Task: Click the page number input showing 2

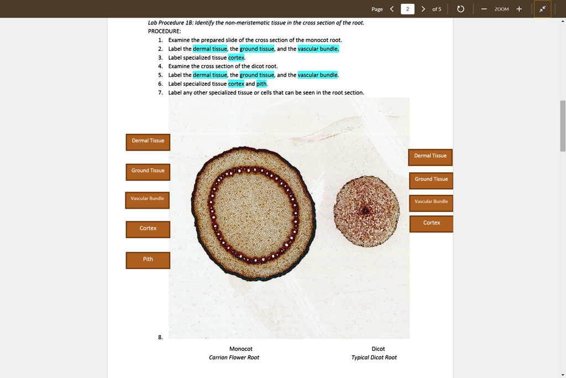Action: tap(407, 9)
